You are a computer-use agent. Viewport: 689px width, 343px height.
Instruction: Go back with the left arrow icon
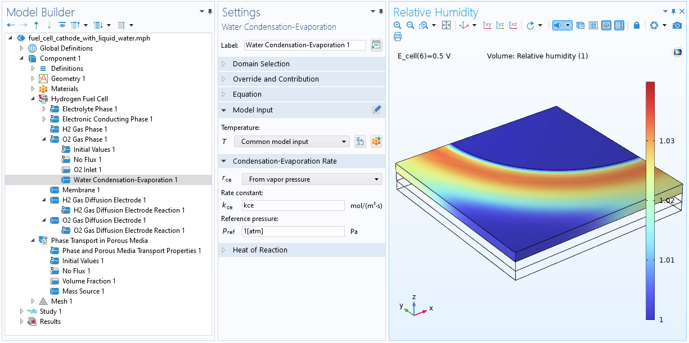click(10, 25)
